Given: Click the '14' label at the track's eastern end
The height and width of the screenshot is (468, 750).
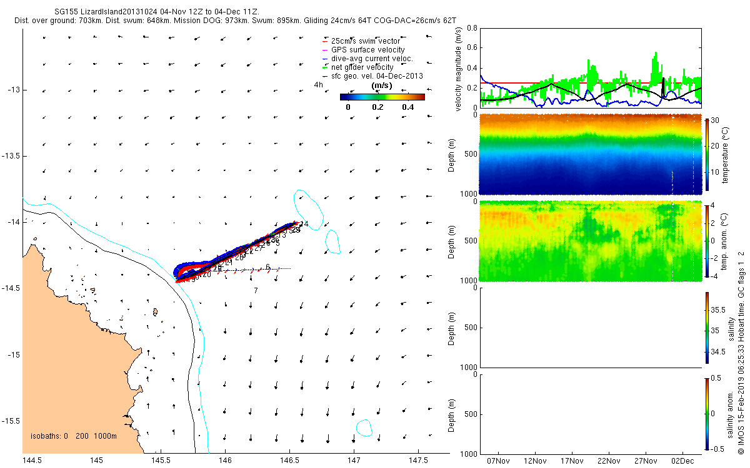Looking at the screenshot, I should pyautogui.click(x=304, y=224).
